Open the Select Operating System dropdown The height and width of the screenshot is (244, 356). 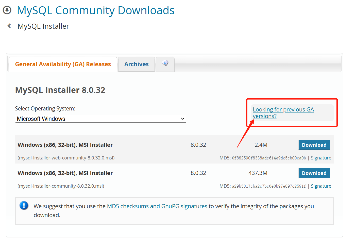(x=100, y=119)
